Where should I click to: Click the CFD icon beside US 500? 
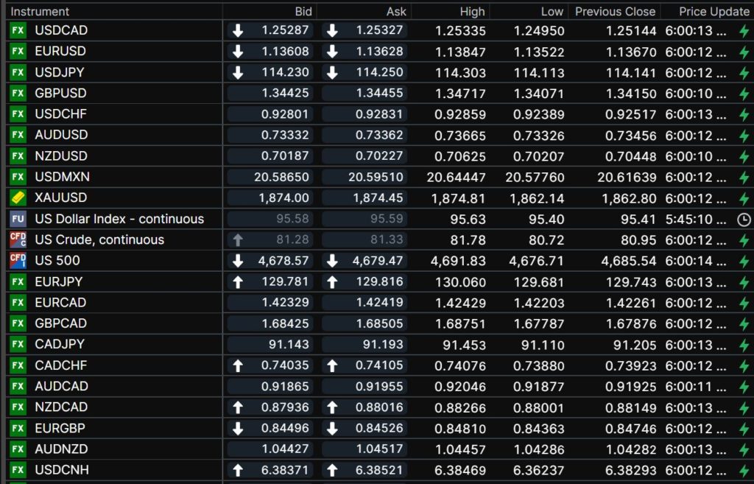point(18,261)
